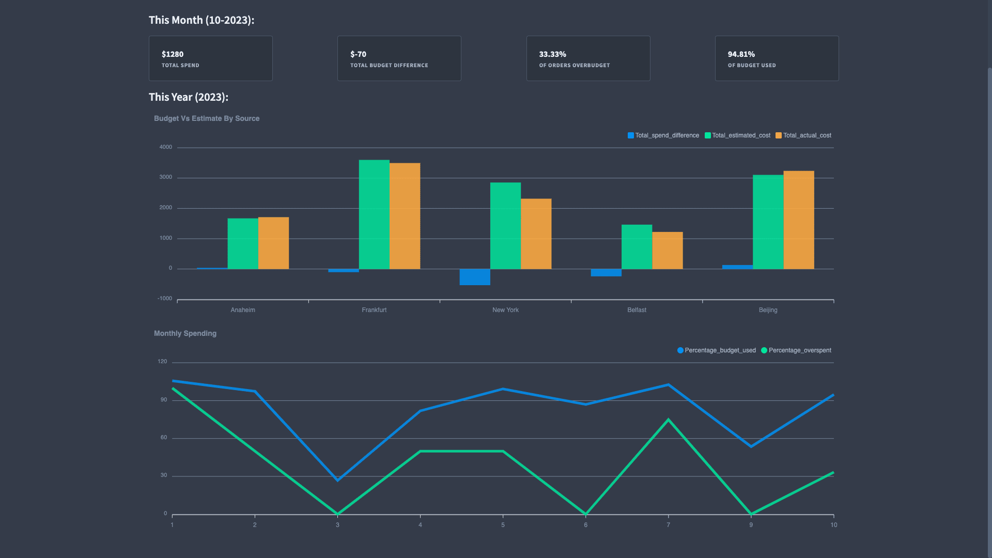Image resolution: width=992 pixels, height=558 pixels.
Task: Click Belfast green estimated cost bar
Action: (637, 247)
